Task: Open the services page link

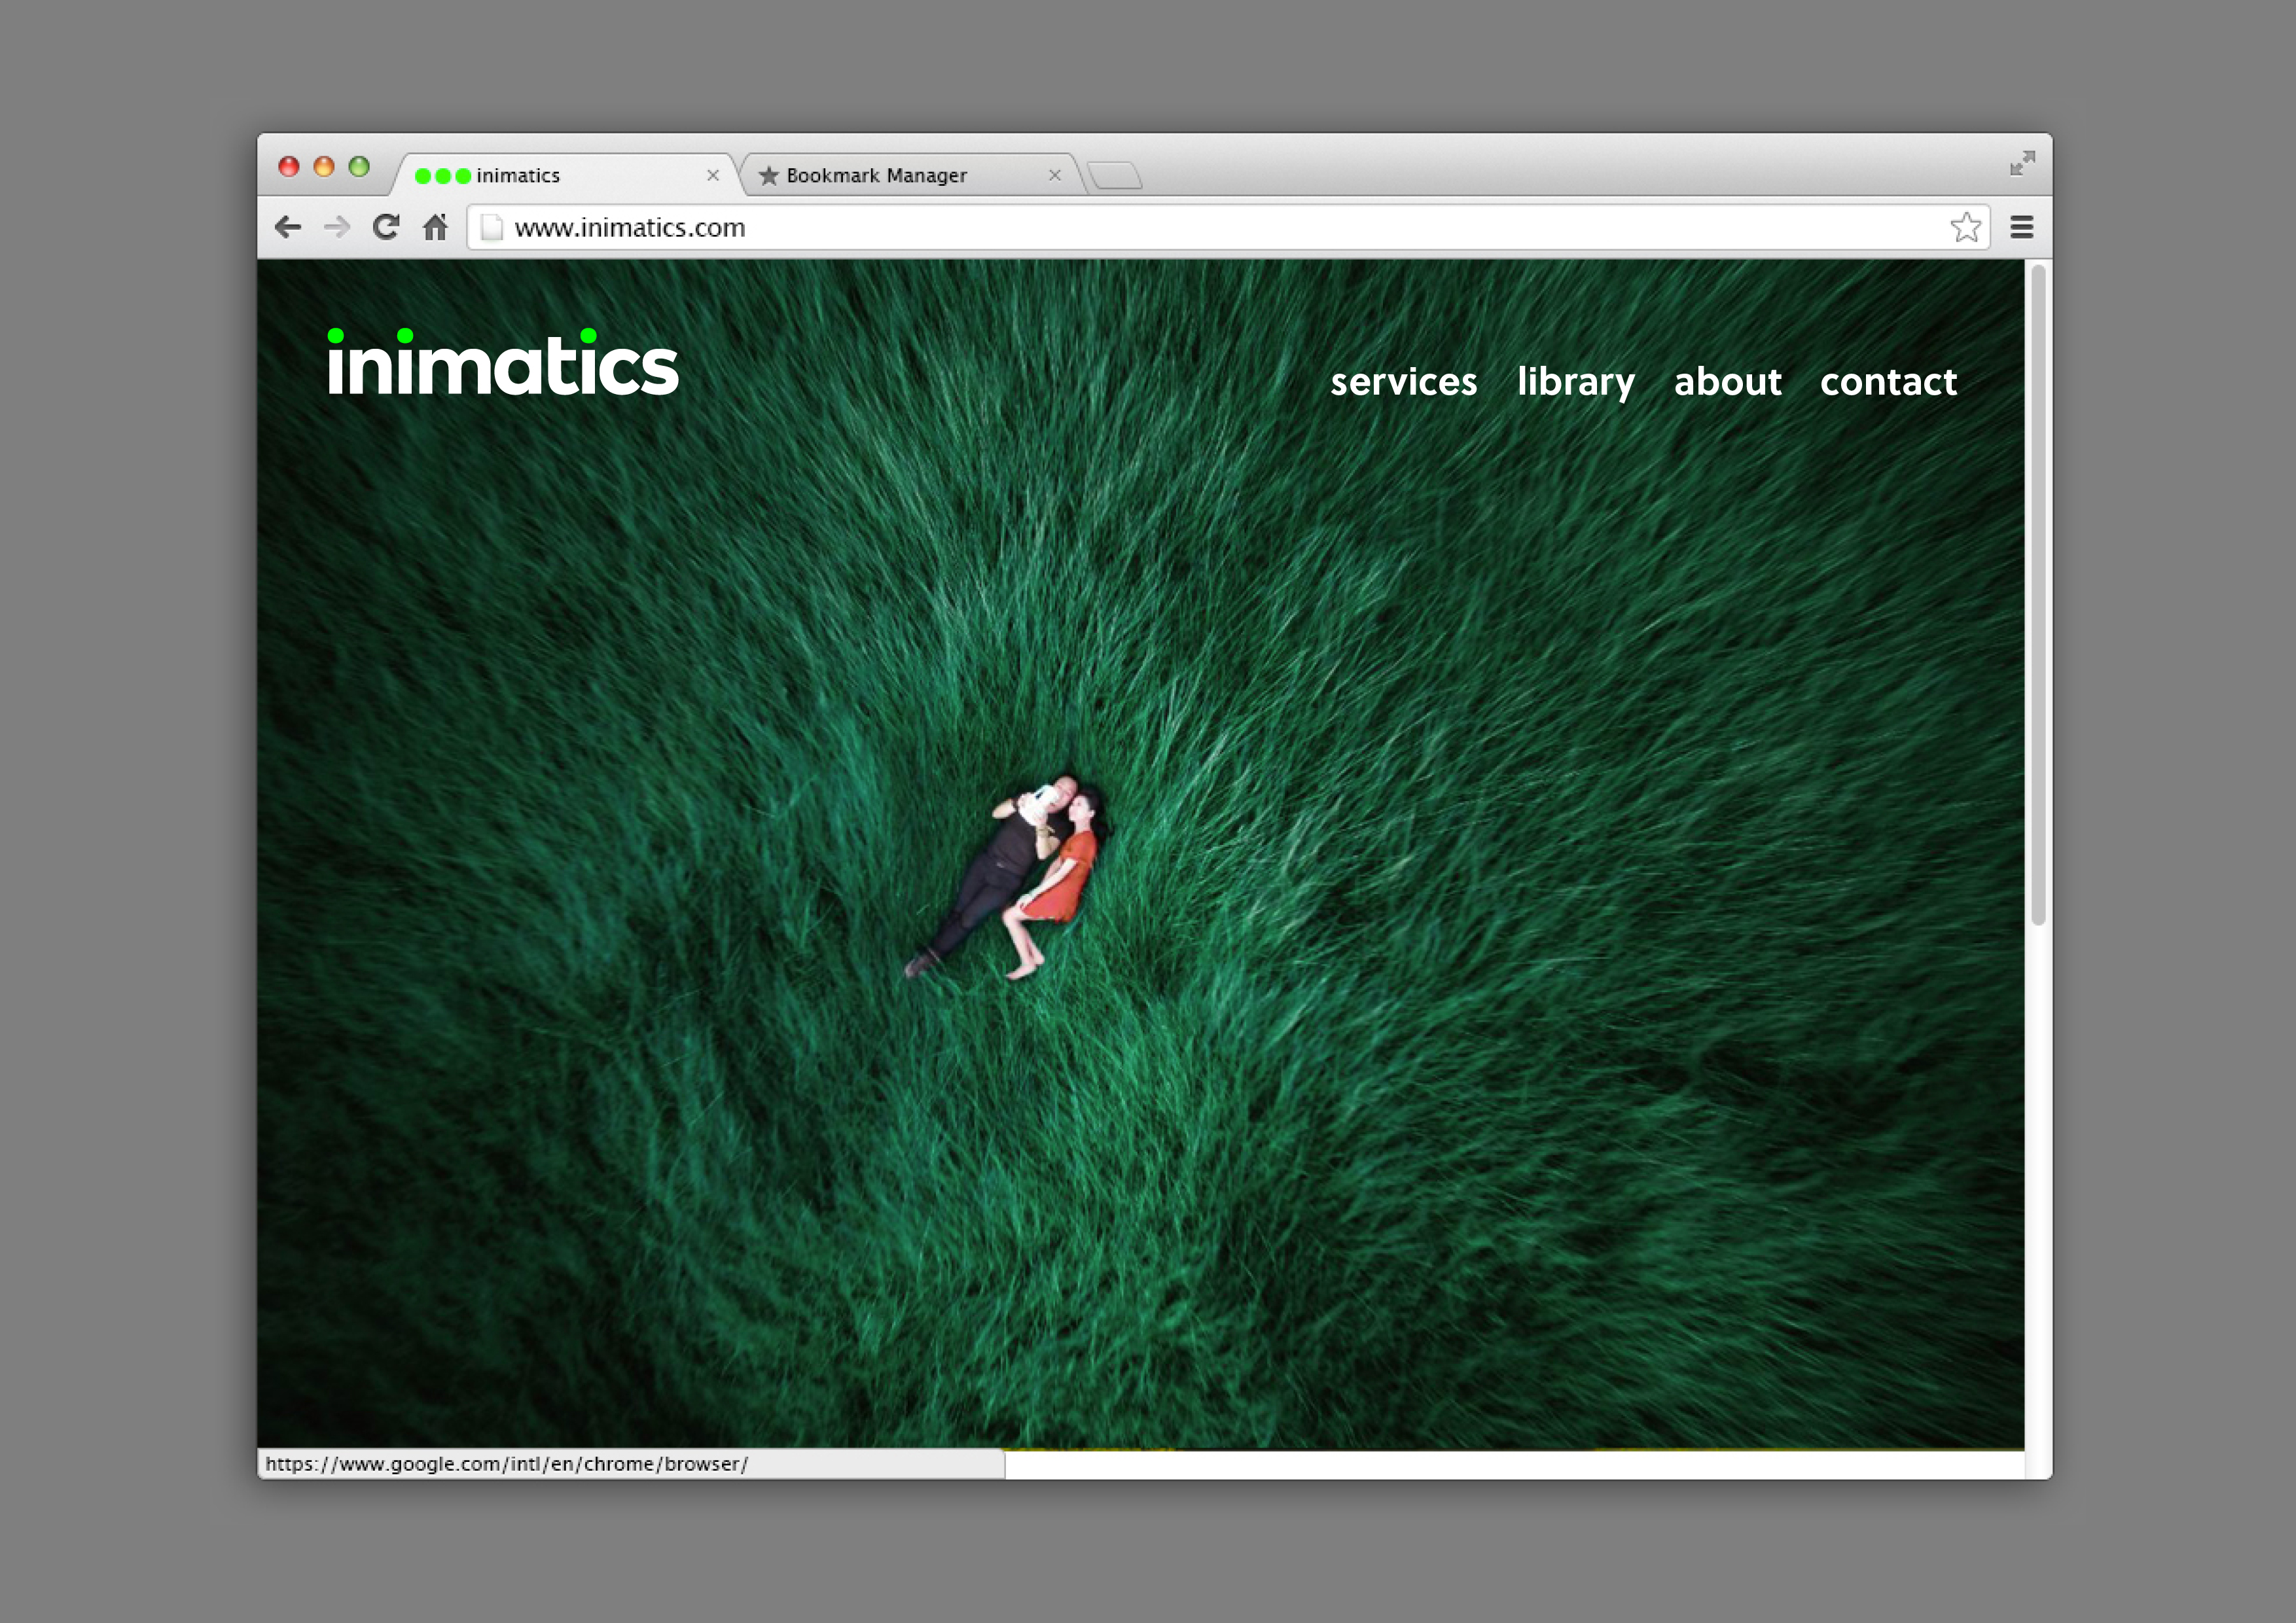Action: click(x=1403, y=382)
